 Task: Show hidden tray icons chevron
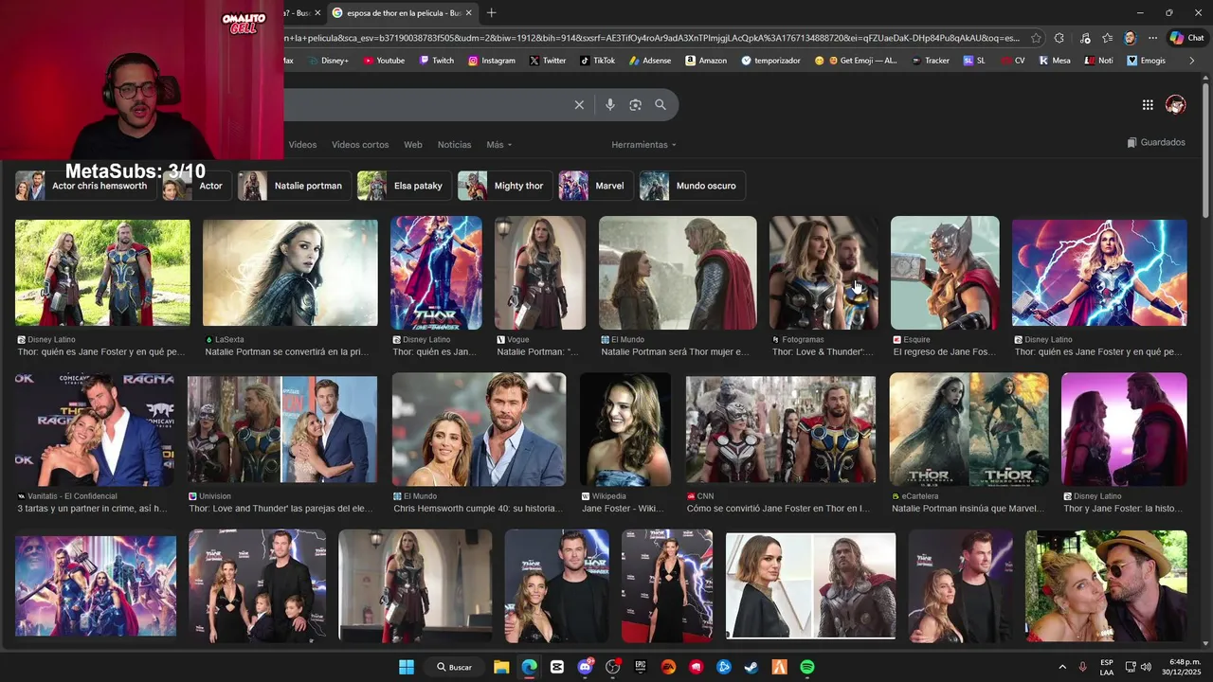tap(1062, 667)
